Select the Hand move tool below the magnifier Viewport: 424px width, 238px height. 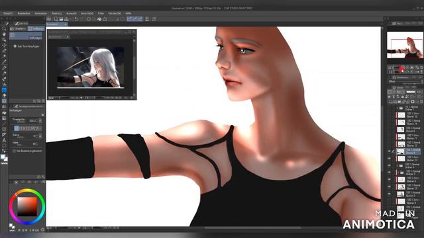(4, 34)
